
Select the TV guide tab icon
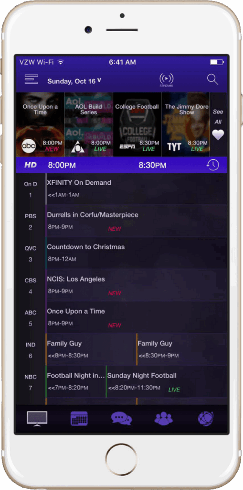37,419
